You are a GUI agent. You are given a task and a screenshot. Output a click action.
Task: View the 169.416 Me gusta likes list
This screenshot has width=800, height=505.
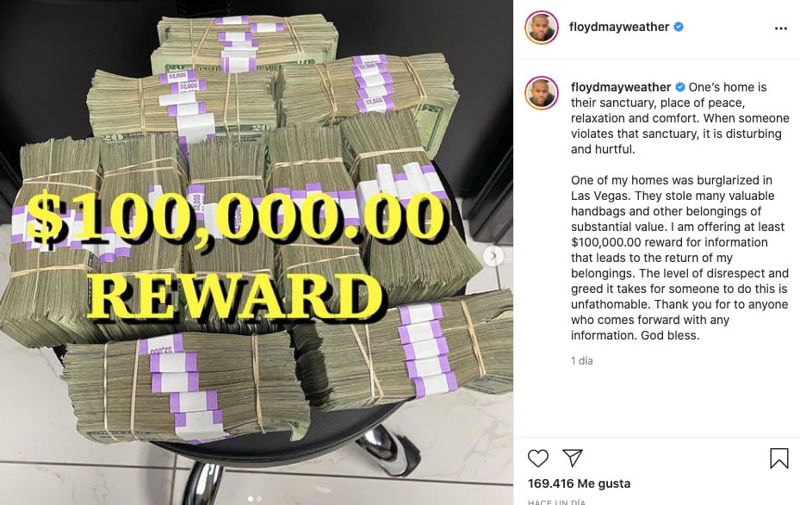(579, 483)
